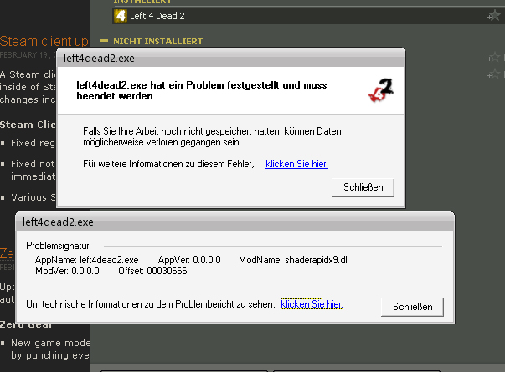The image size is (505, 372).
Task: Click Offset: 00030666 value
Action: (x=152, y=271)
